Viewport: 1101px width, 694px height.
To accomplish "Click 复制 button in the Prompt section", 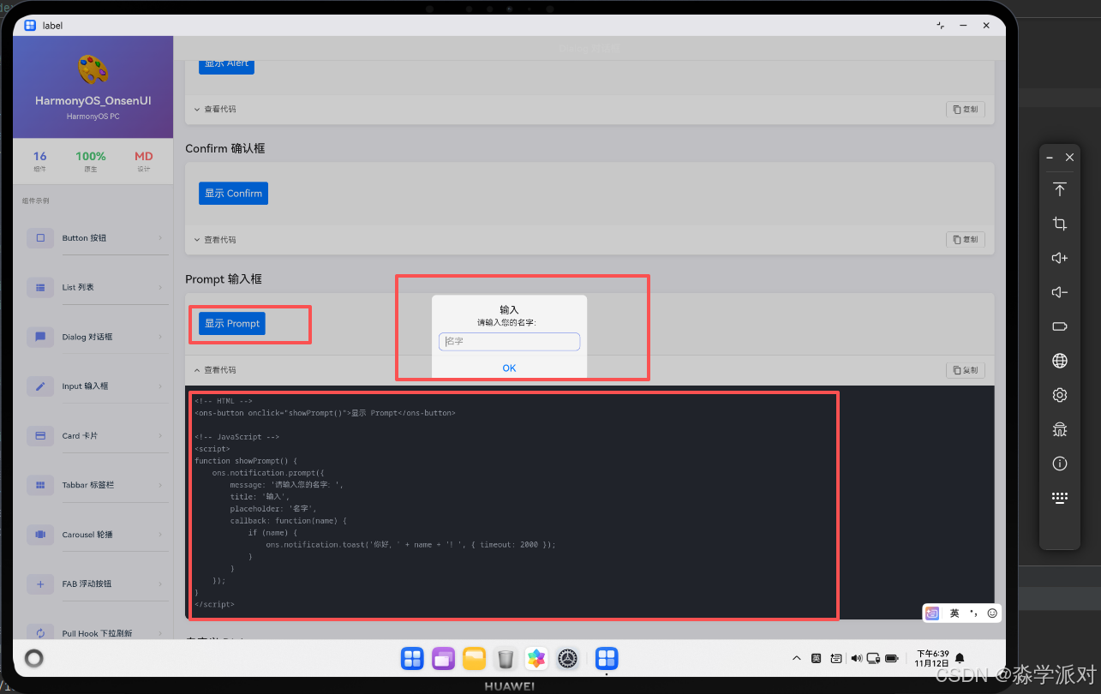I will 966,370.
